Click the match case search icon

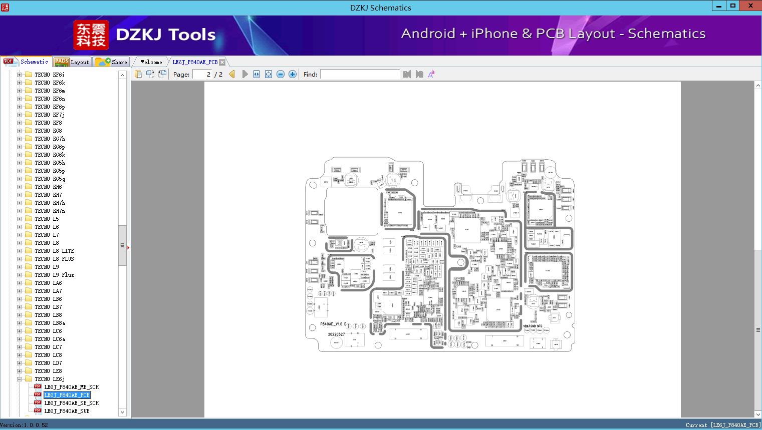pyautogui.click(x=431, y=74)
